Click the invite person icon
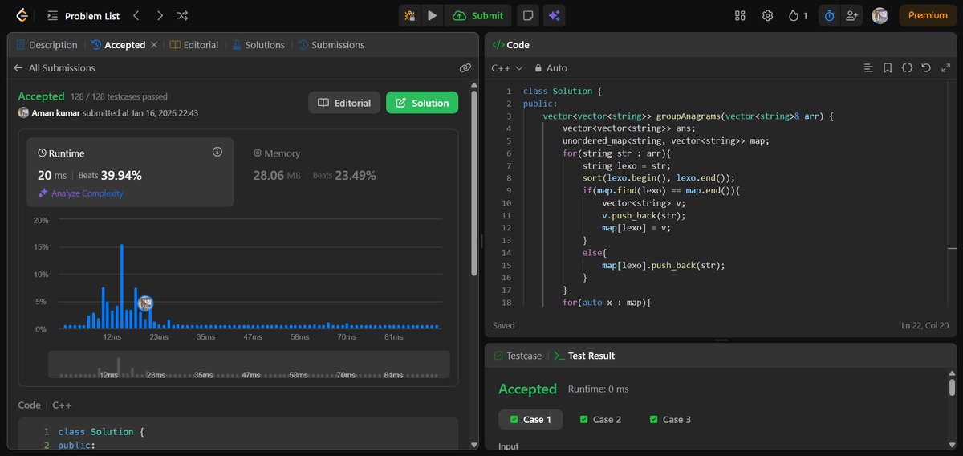963x456 pixels. (851, 15)
